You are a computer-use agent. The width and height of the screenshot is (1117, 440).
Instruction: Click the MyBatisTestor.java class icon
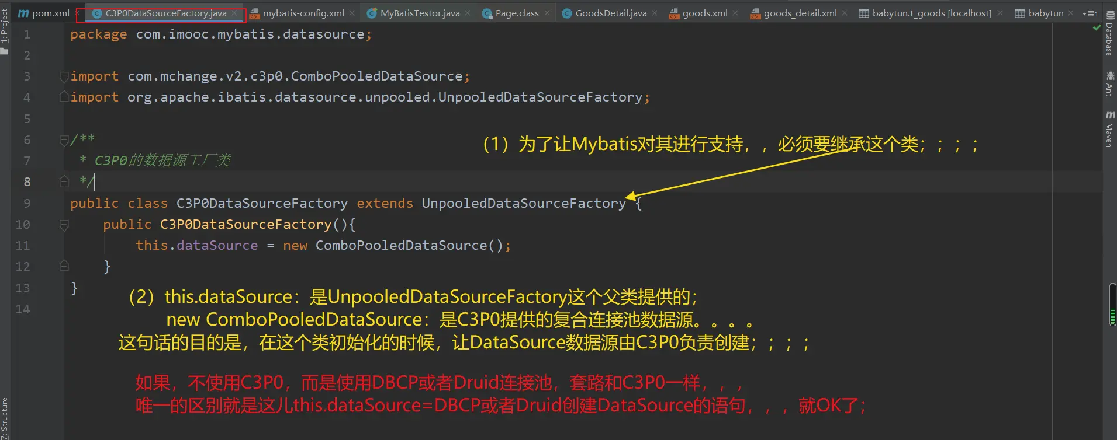tap(371, 13)
